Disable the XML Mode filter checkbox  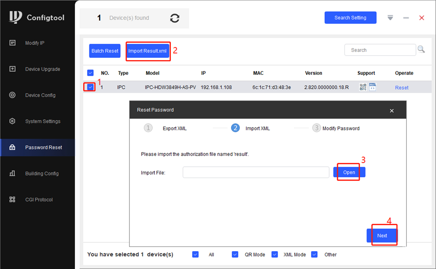[275, 254]
